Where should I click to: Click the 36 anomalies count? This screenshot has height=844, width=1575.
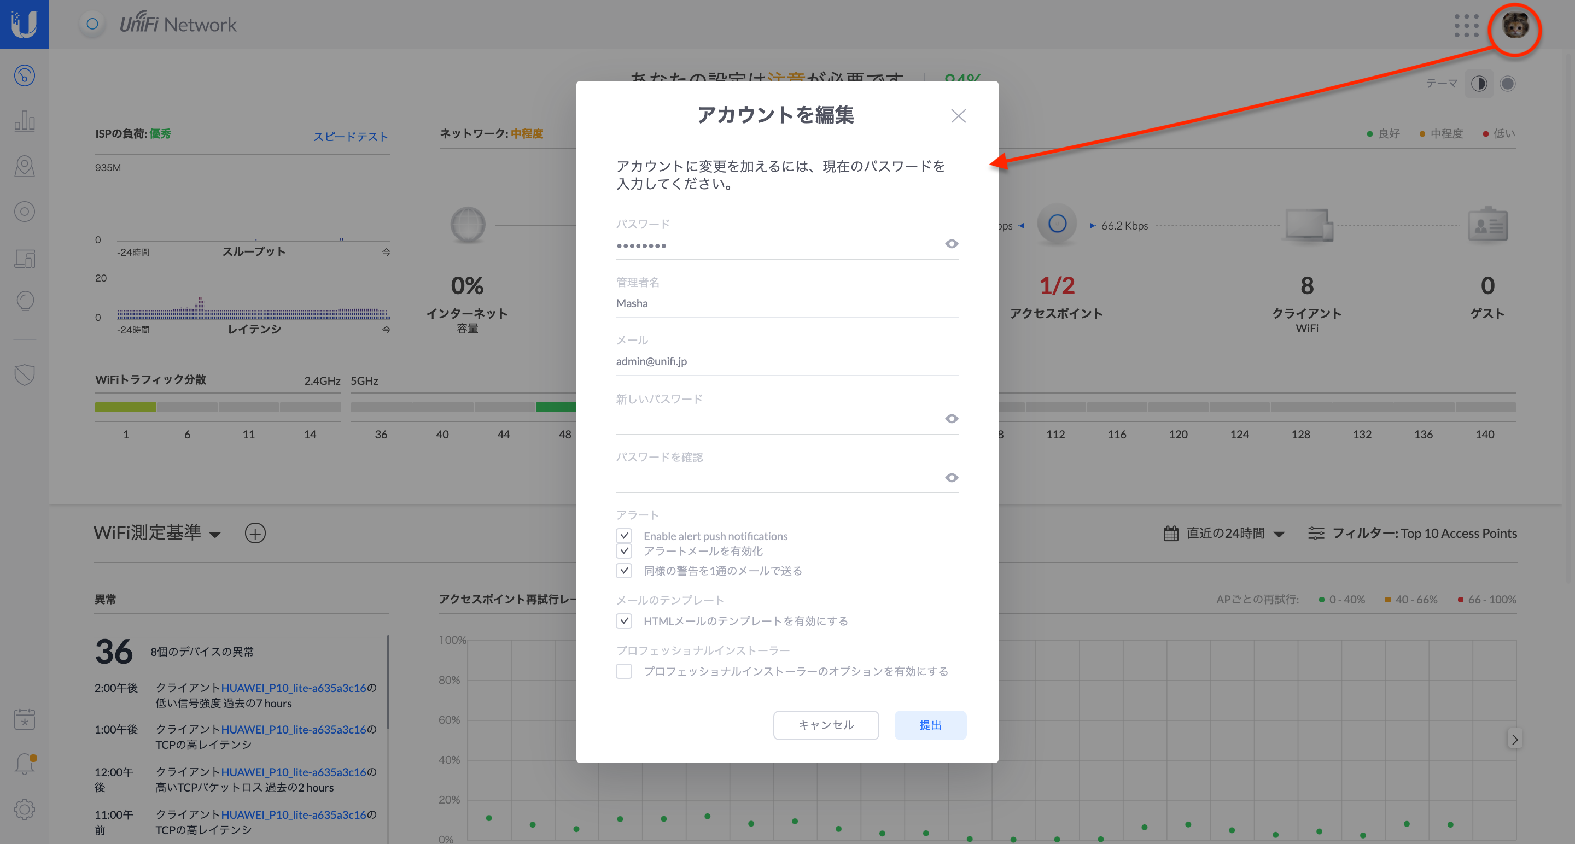point(114,652)
